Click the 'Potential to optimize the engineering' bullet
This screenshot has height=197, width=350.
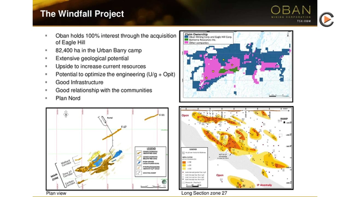point(115,74)
